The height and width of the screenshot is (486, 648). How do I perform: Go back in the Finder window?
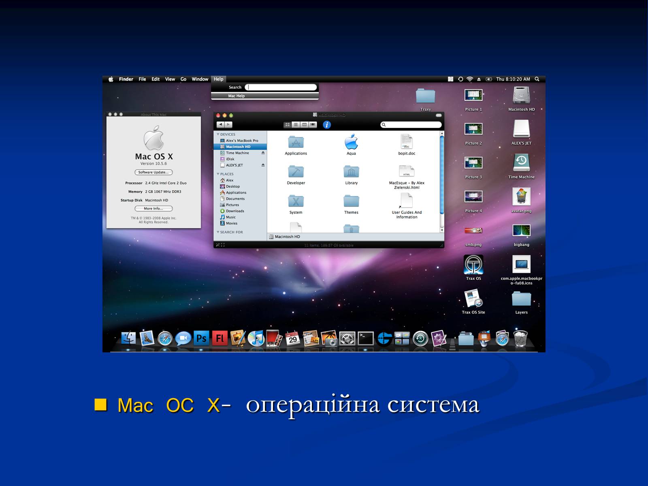click(x=220, y=125)
